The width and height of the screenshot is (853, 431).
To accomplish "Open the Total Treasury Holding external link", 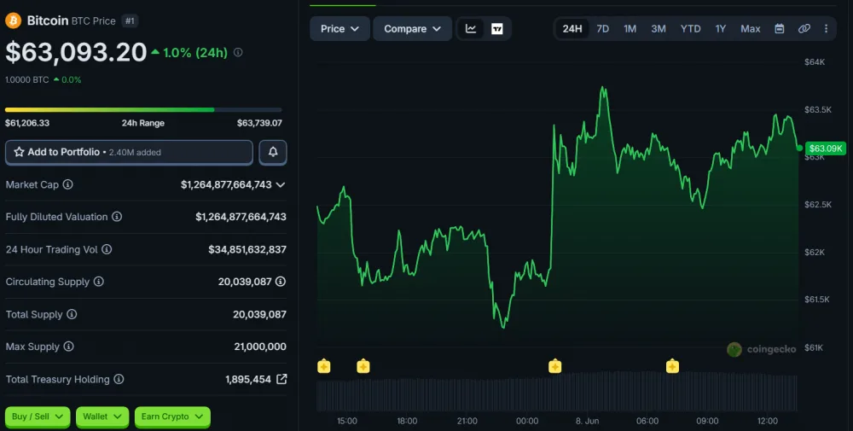I will click(x=281, y=379).
